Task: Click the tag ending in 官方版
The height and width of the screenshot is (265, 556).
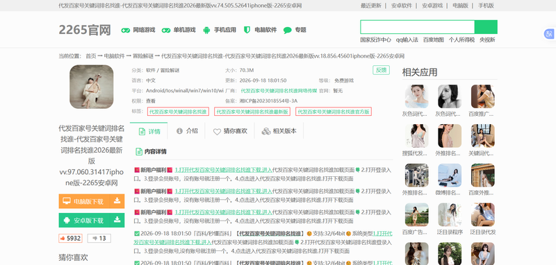Action: tap(334, 112)
